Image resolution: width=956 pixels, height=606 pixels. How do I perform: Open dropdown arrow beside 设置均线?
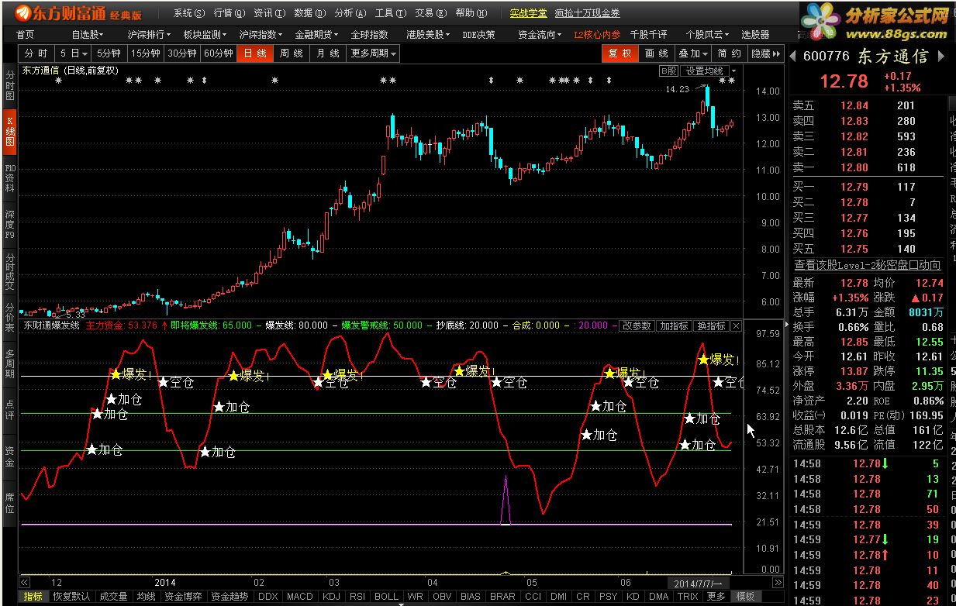tap(733, 71)
